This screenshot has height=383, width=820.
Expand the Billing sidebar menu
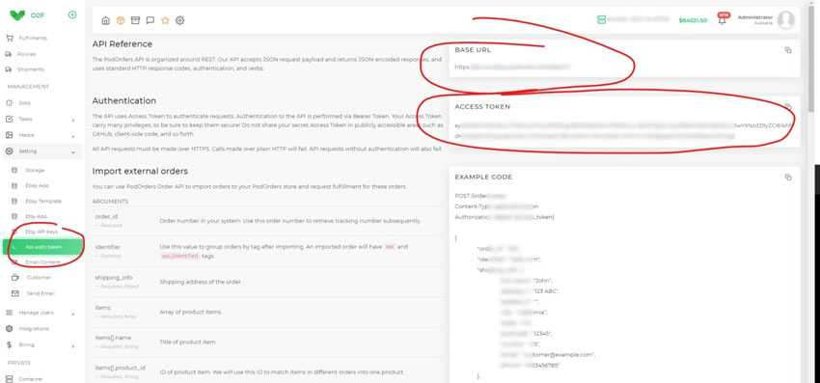tap(41, 345)
